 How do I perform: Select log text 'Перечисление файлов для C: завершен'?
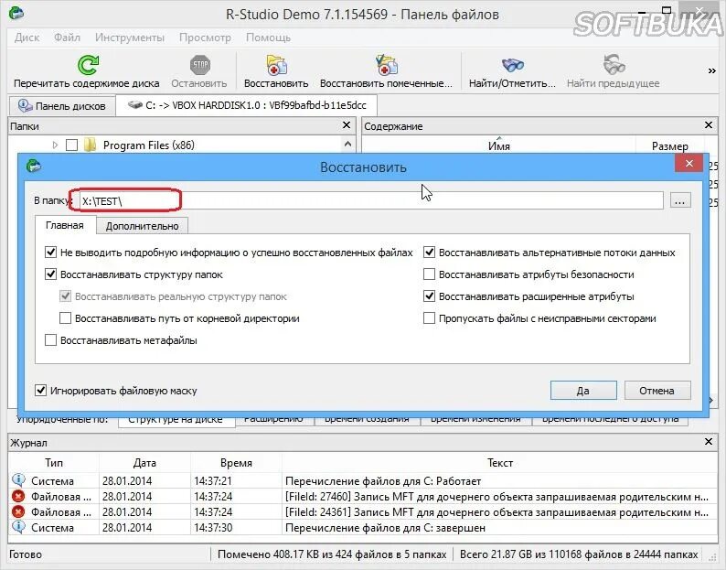[385, 527]
